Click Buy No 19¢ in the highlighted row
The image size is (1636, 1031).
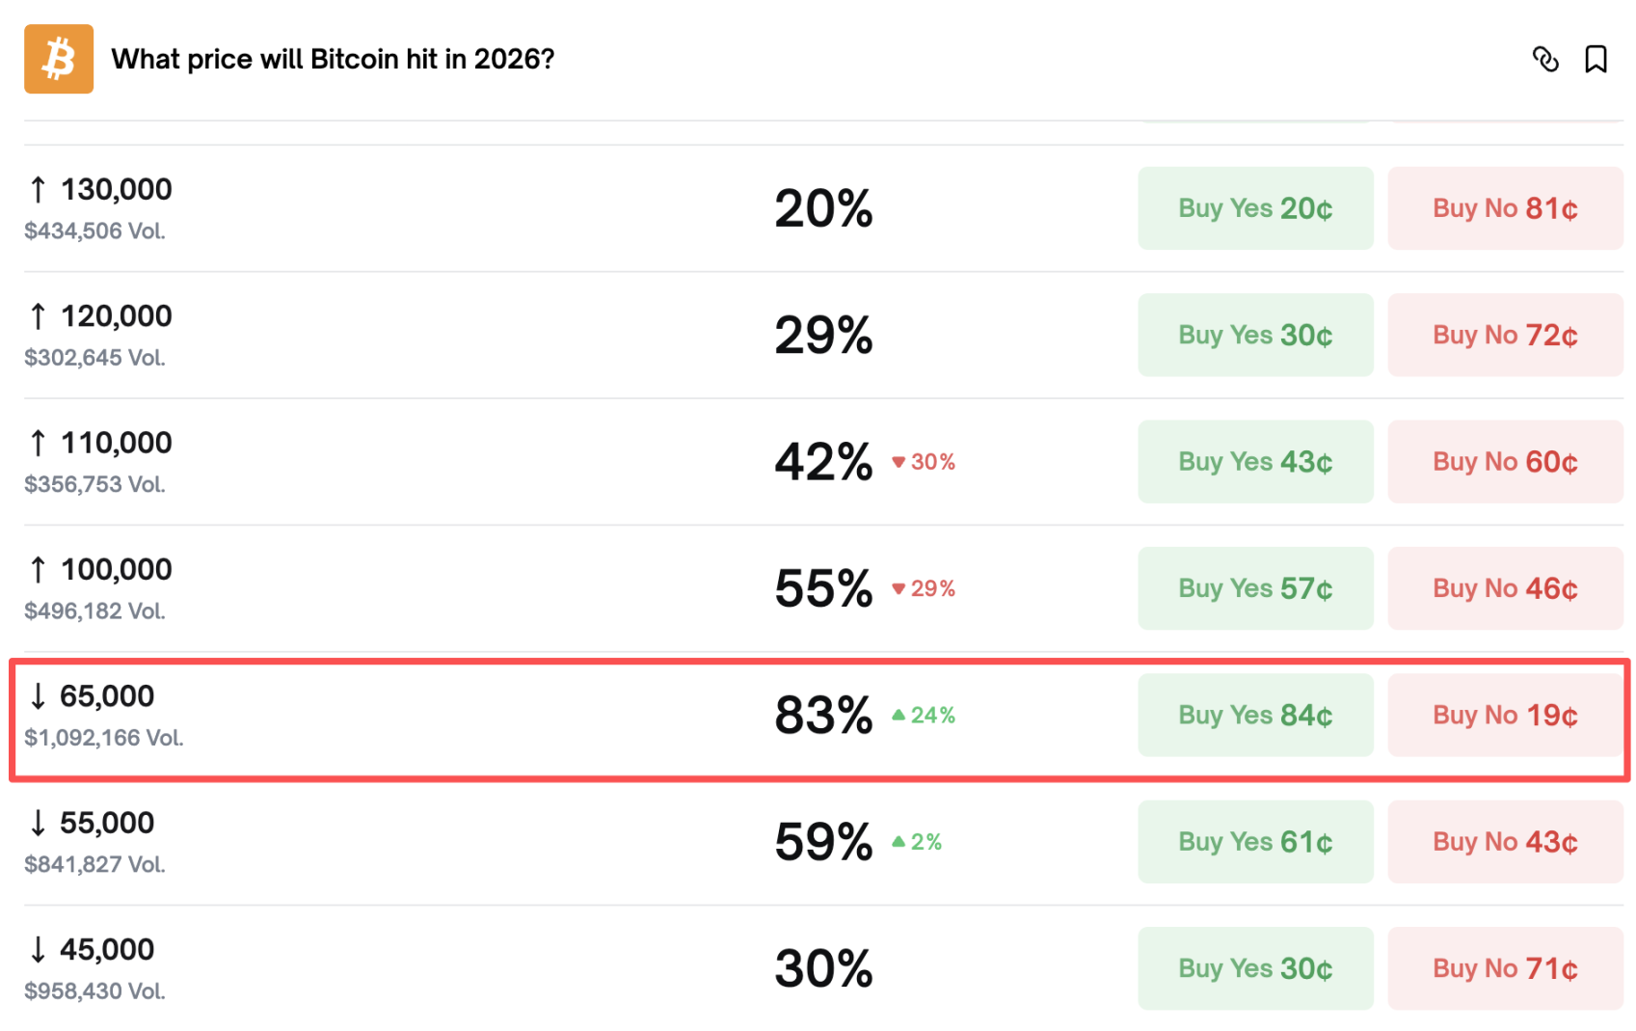pyautogui.click(x=1504, y=716)
